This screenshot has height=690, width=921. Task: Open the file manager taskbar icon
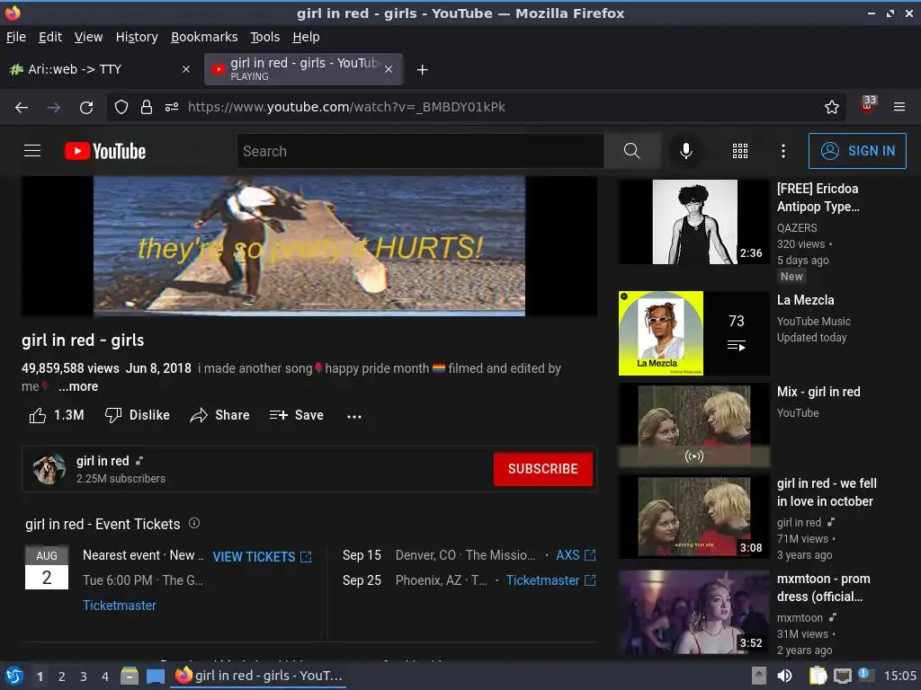click(x=129, y=676)
